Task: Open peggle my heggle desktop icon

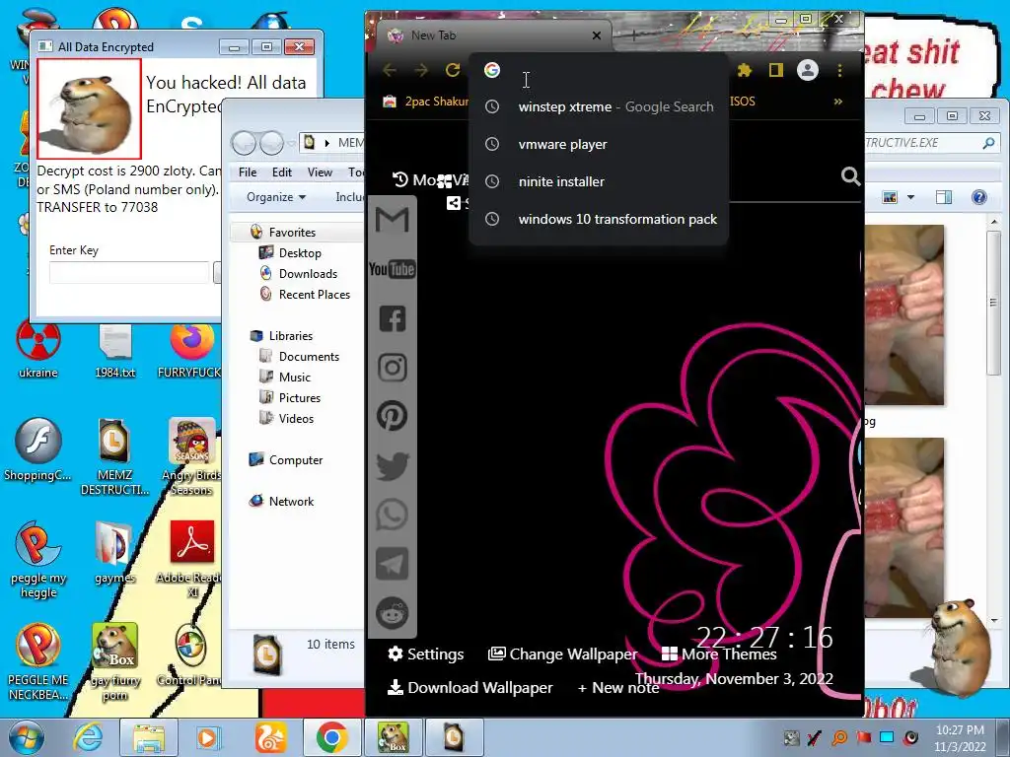Action: tap(38, 560)
